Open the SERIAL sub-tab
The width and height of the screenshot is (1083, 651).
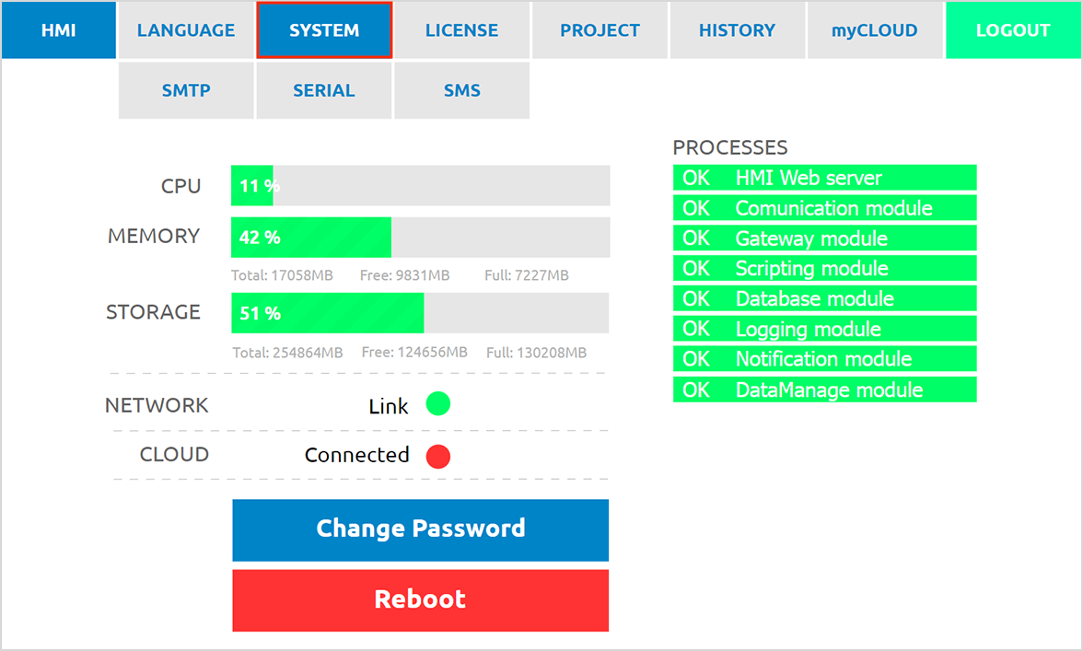click(x=324, y=90)
